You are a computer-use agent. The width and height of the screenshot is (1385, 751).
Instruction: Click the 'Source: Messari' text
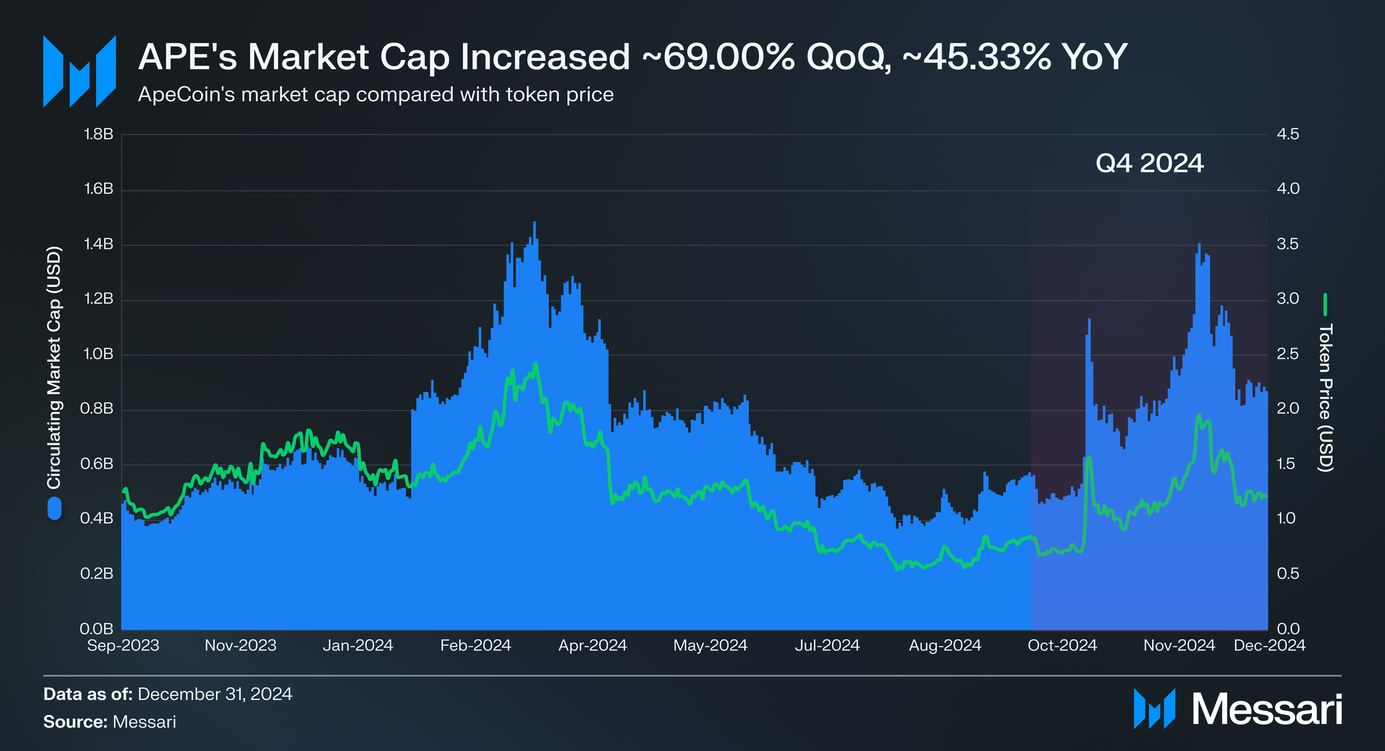coord(109,722)
